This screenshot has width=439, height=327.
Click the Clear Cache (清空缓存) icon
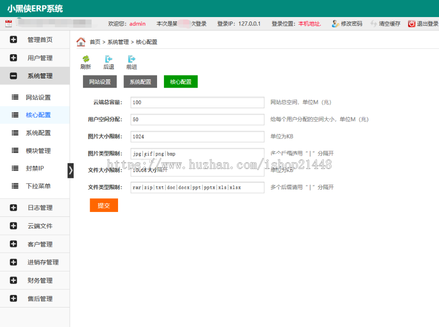374,24
